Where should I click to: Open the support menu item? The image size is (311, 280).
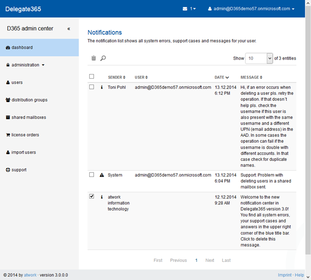39,170
